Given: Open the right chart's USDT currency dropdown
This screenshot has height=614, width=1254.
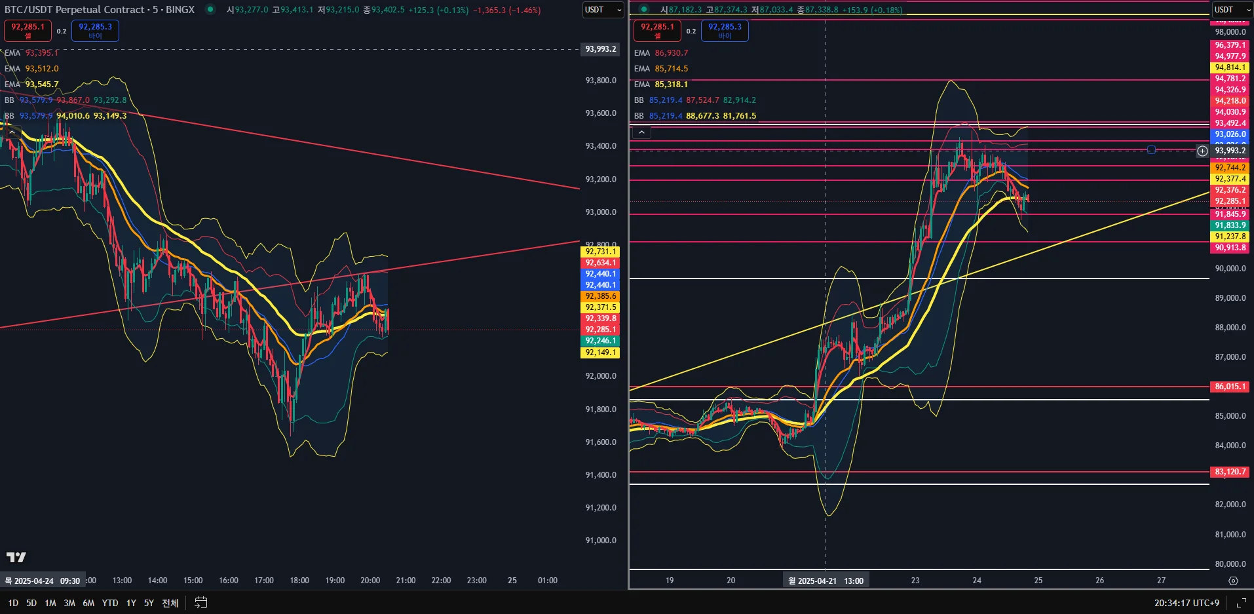Looking at the screenshot, I should pos(1232,10).
